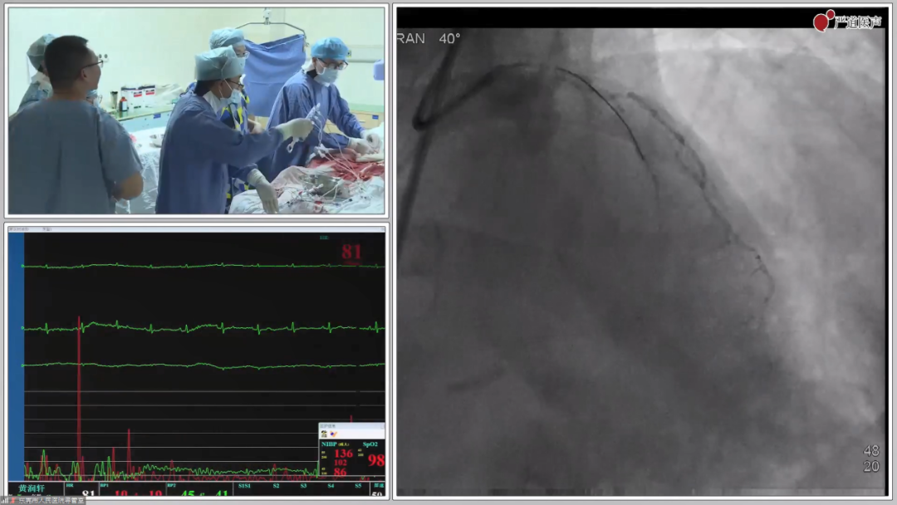Click the first menu item in ECG window title bar
The height and width of the screenshot is (505, 897).
pyautogui.click(x=18, y=228)
